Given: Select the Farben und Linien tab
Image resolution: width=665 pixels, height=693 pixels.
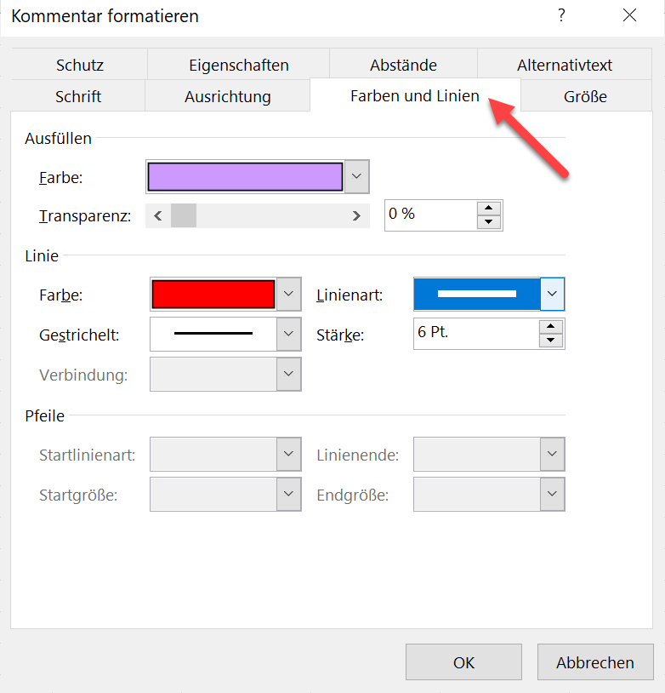Looking at the screenshot, I should (x=415, y=95).
